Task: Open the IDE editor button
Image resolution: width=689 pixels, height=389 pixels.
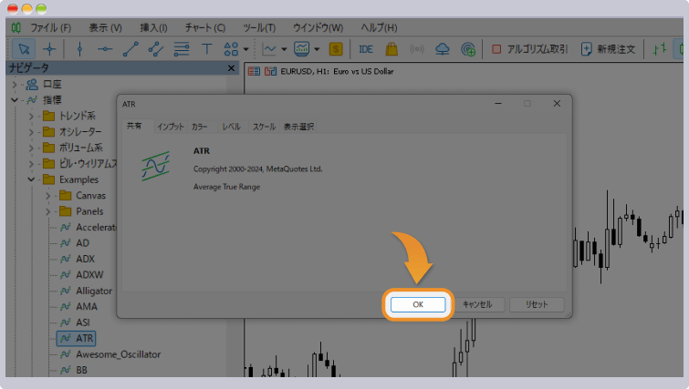Action: coord(366,49)
